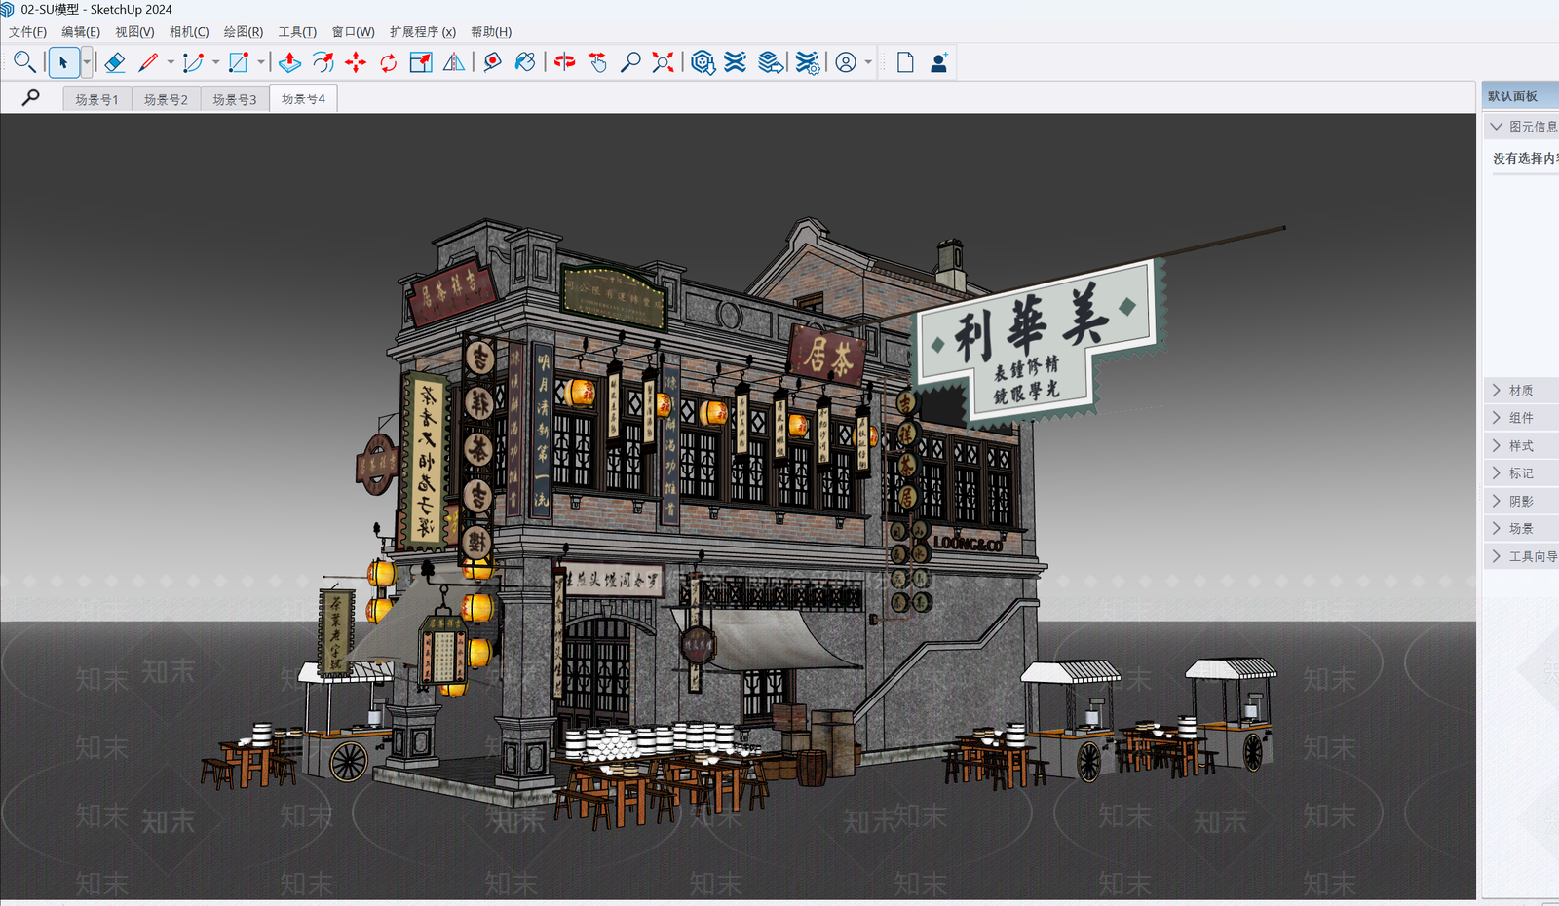Select the Line (pencil) drawing tool
Viewport: 1559px width, 906px height.
coord(148,61)
